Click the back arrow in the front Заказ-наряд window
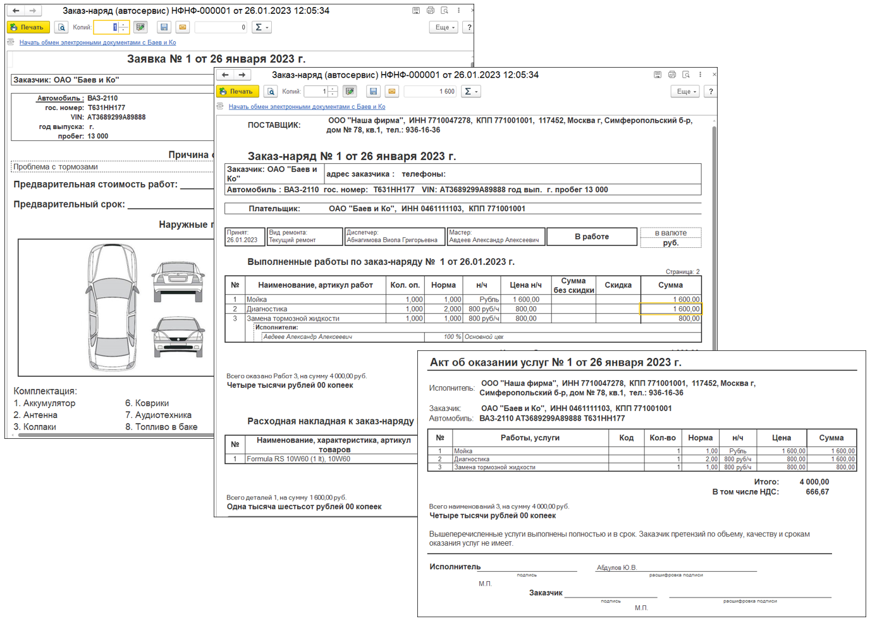 (225, 75)
